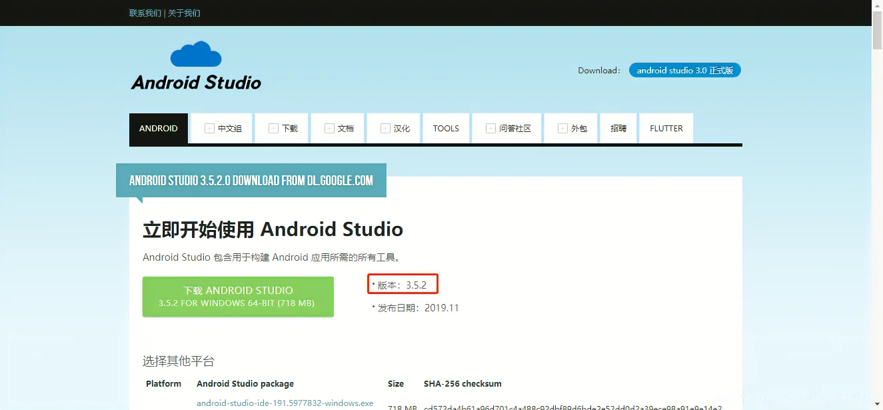Open the 关于我们 link
Image resolution: width=883 pixels, height=410 pixels.
pos(184,13)
